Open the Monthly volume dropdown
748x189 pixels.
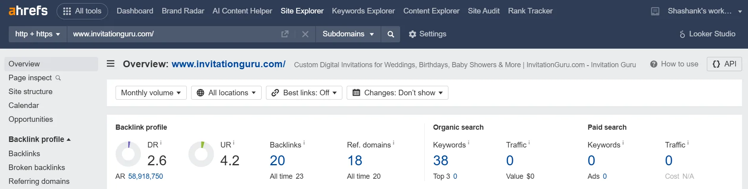[151, 93]
